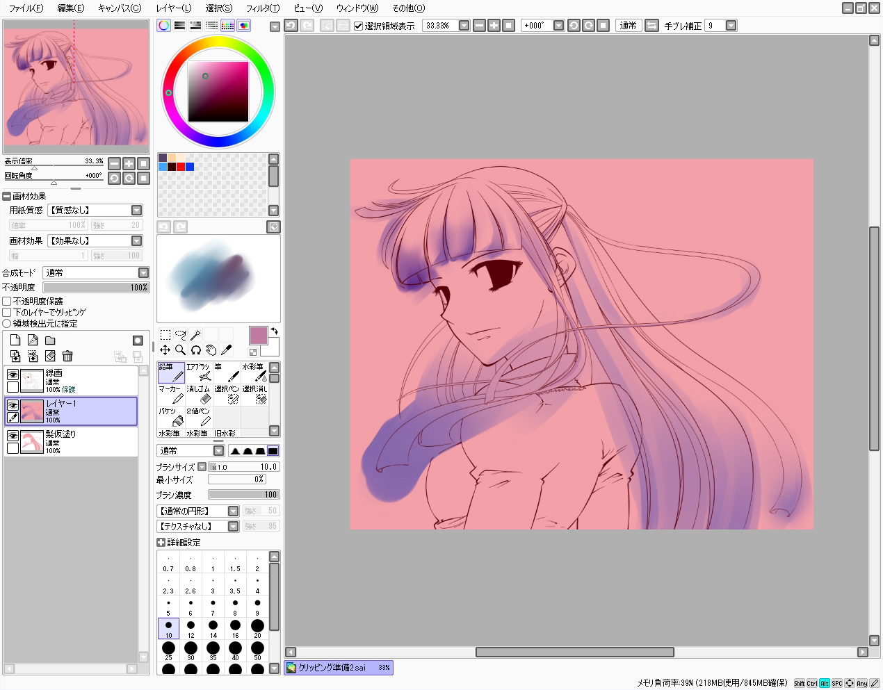Create a new layer folder
The height and width of the screenshot is (690, 883).
pyautogui.click(x=50, y=340)
